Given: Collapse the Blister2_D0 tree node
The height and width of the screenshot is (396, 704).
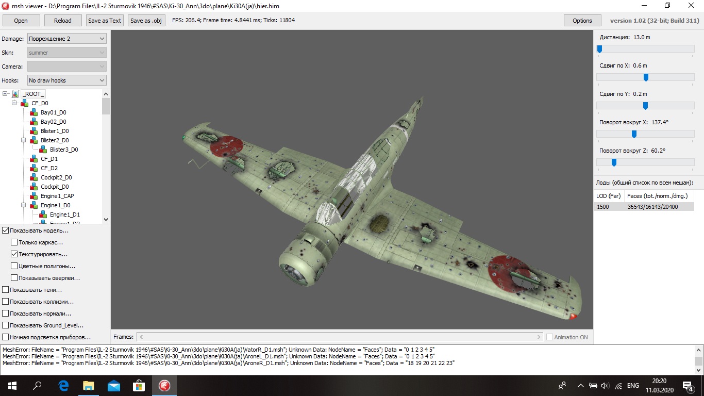Looking at the screenshot, I should (24, 140).
